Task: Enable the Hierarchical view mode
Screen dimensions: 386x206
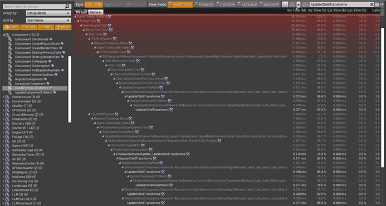Action: coord(180,4)
